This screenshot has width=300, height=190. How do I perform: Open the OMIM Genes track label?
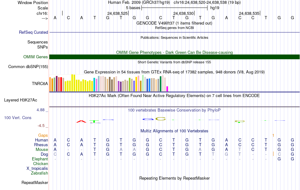36,57
